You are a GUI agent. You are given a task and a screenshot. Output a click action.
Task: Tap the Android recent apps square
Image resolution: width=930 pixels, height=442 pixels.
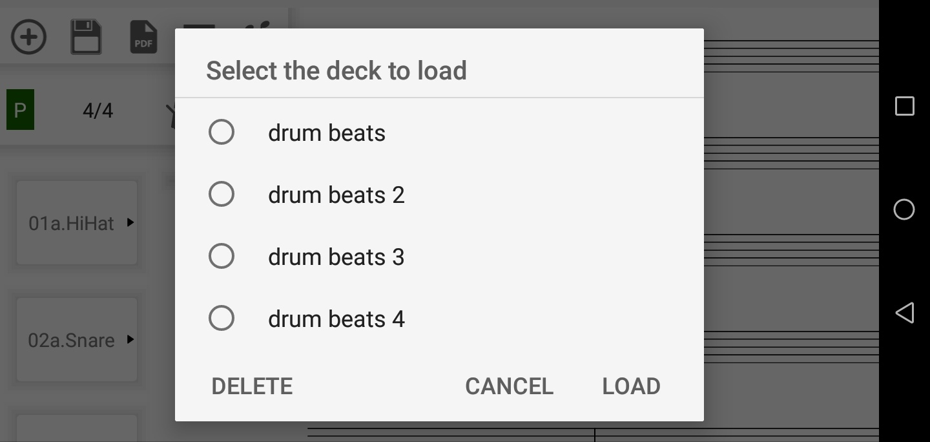point(904,106)
